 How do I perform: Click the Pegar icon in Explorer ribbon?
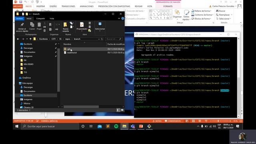click(x=39, y=26)
